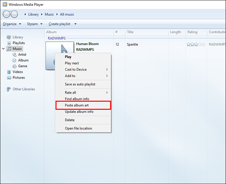This screenshot has width=226, height=184.
Task: Open Playlists in the navigation tree
Action: click(x=19, y=43)
